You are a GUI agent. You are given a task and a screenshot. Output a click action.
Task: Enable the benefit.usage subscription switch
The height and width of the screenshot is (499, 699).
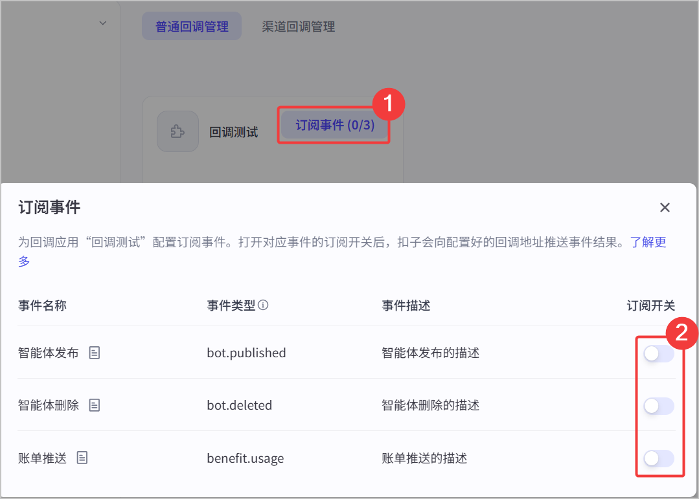658,458
